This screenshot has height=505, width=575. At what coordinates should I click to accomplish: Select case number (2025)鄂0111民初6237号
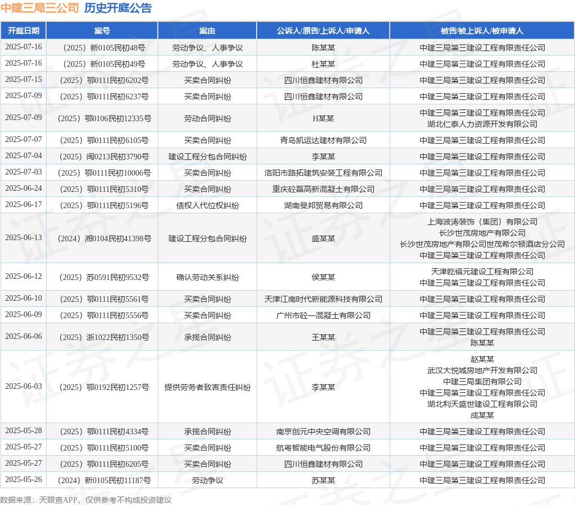click(x=104, y=97)
